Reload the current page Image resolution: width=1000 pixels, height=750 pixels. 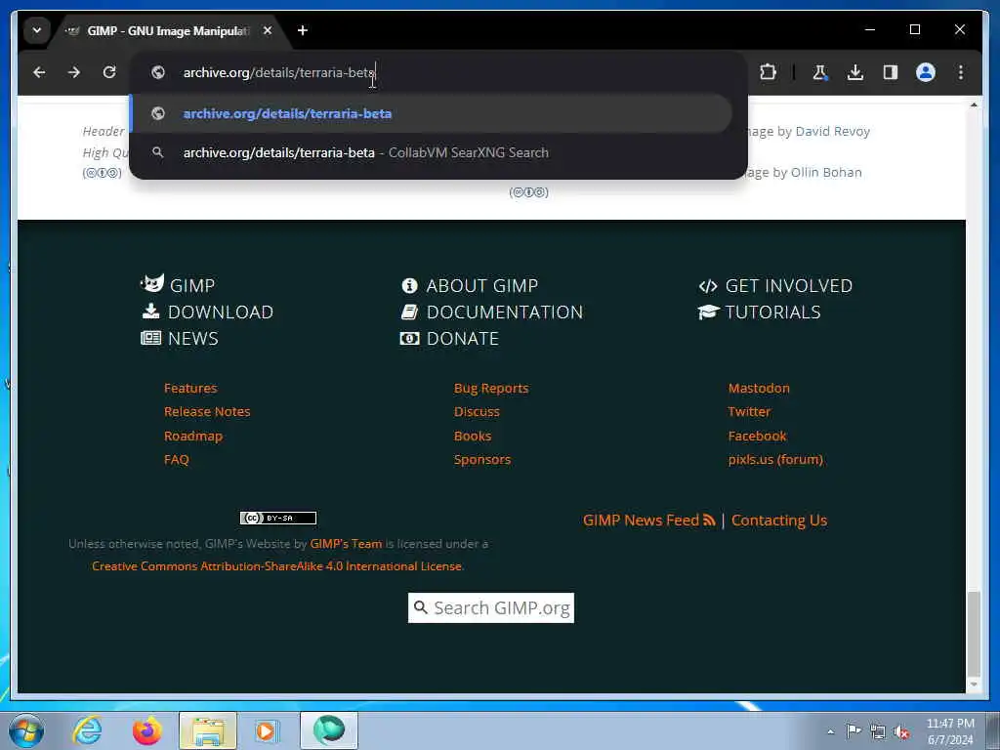[x=109, y=72]
